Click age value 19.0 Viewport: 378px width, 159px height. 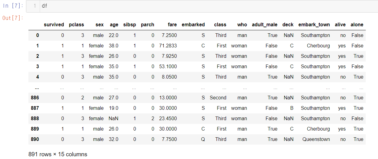[x=113, y=108]
